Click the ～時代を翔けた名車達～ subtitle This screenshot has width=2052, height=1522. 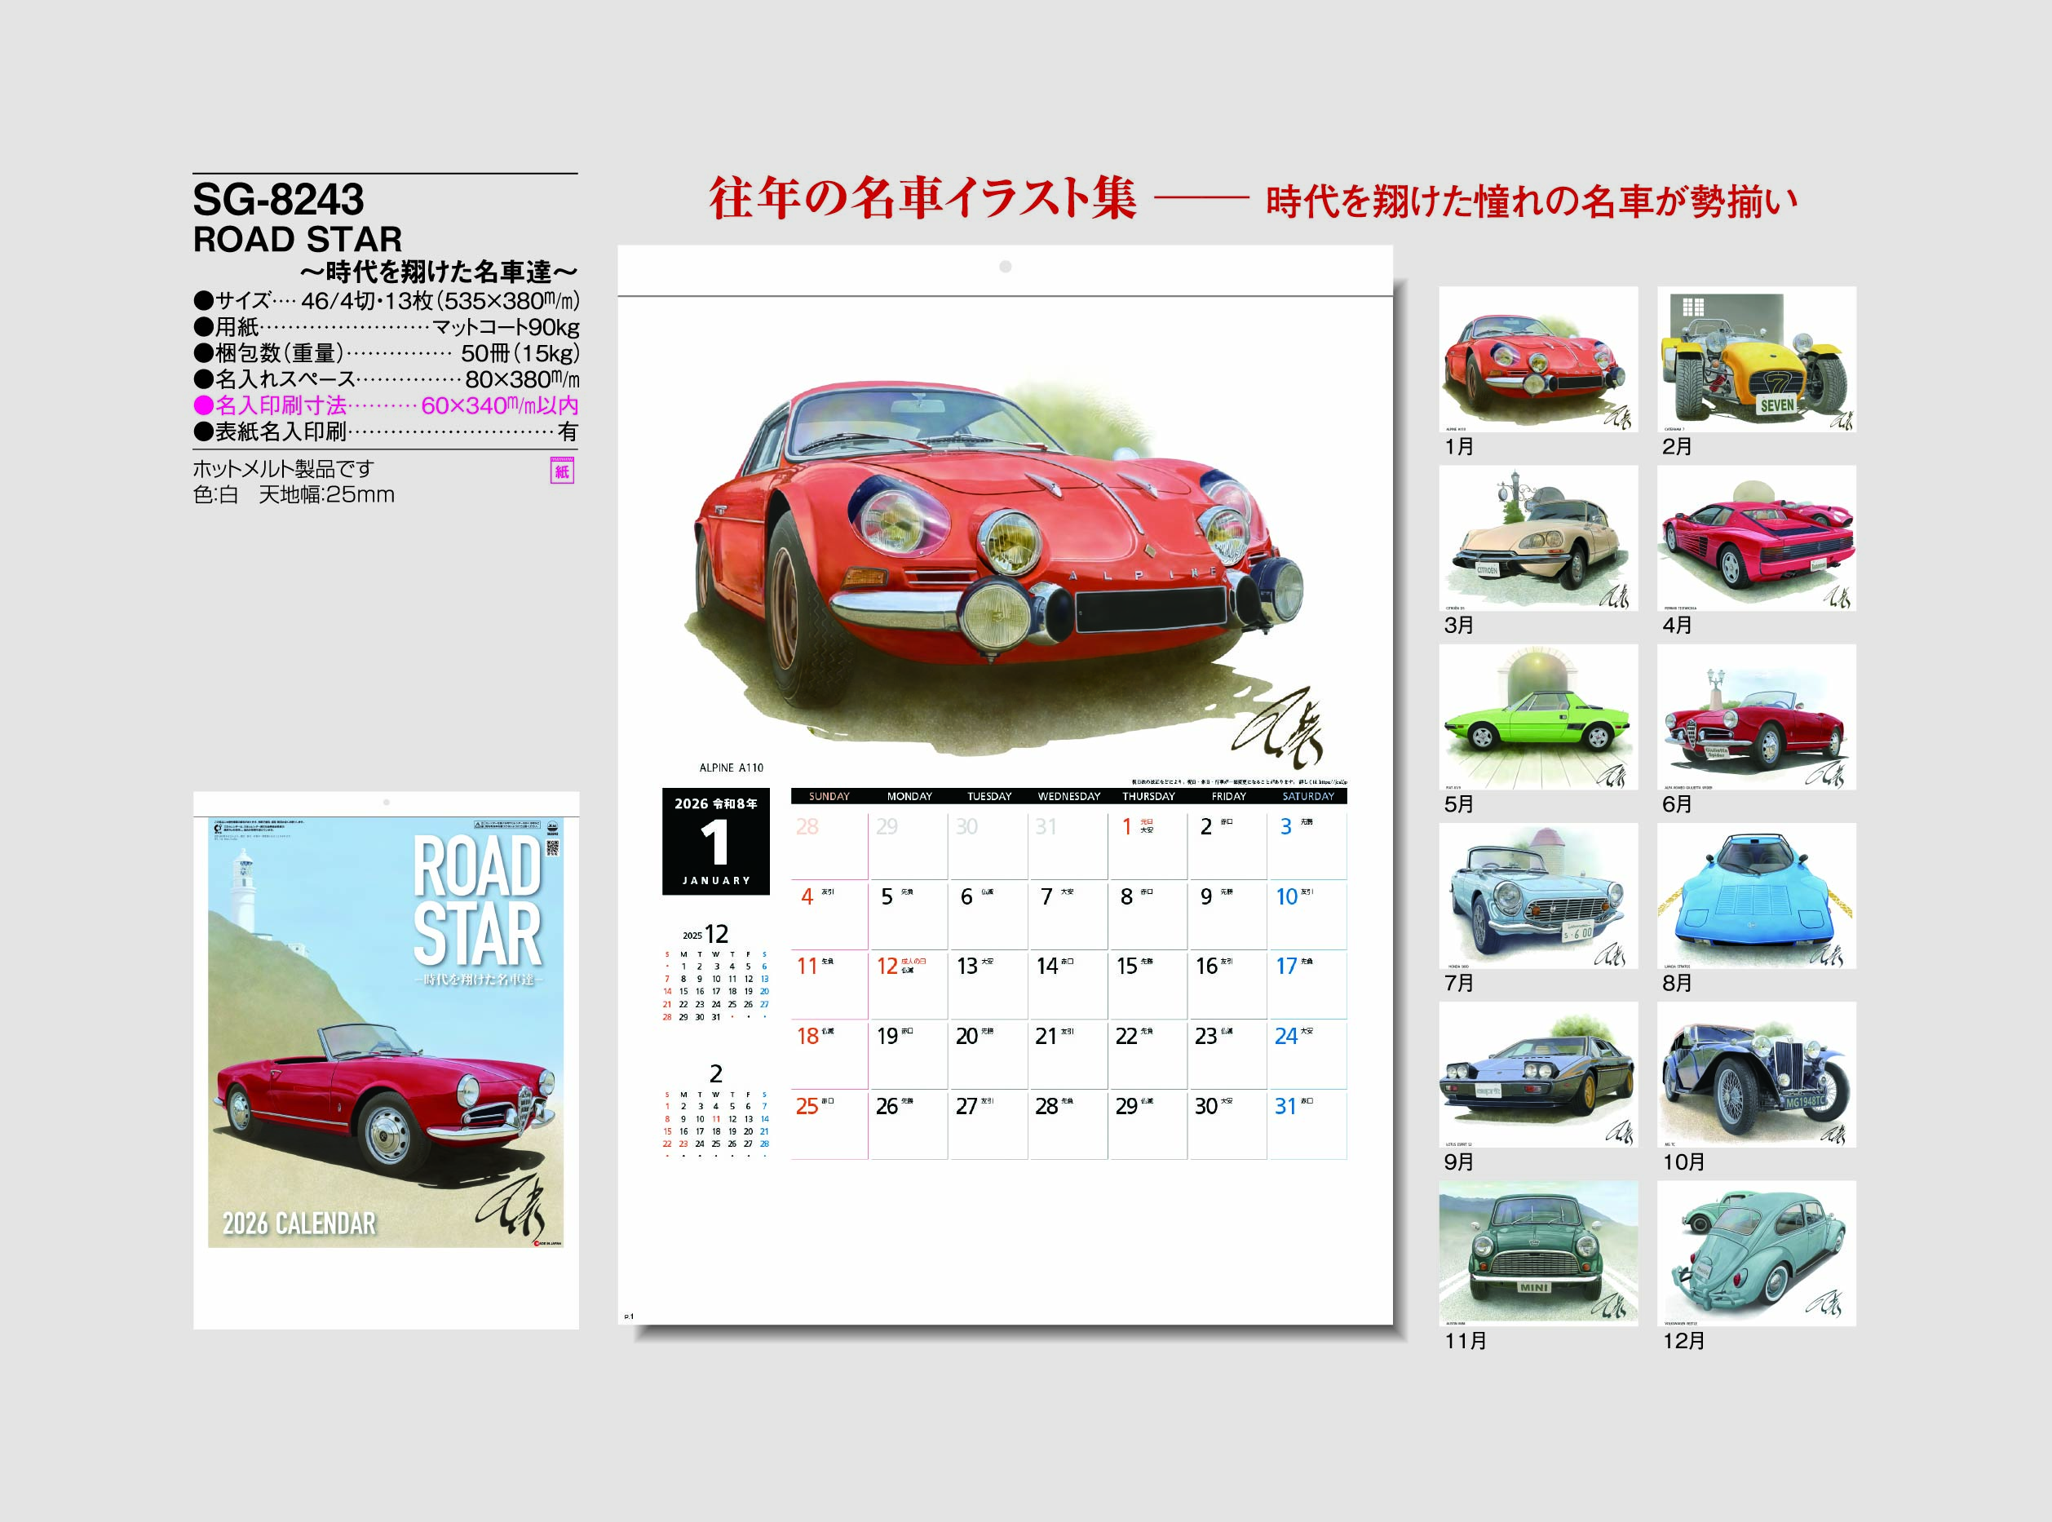[439, 272]
